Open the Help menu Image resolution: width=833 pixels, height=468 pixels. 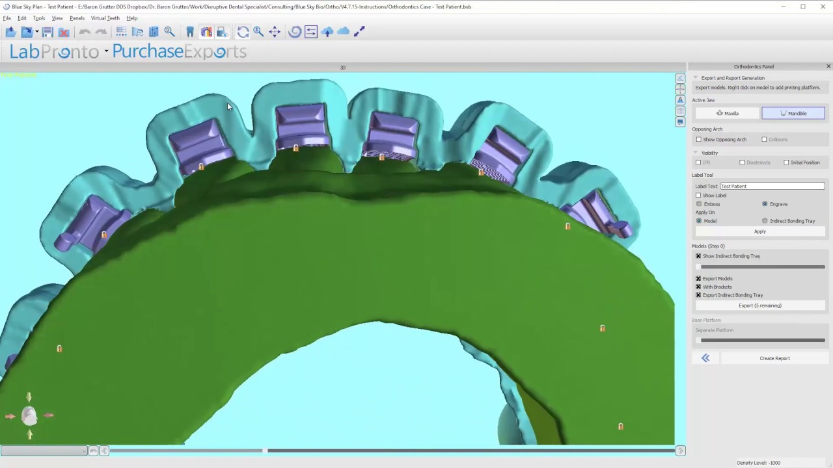click(x=132, y=18)
